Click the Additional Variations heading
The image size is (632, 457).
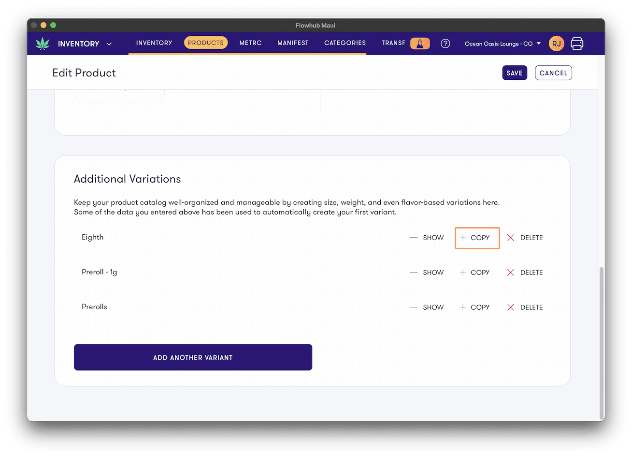click(128, 179)
